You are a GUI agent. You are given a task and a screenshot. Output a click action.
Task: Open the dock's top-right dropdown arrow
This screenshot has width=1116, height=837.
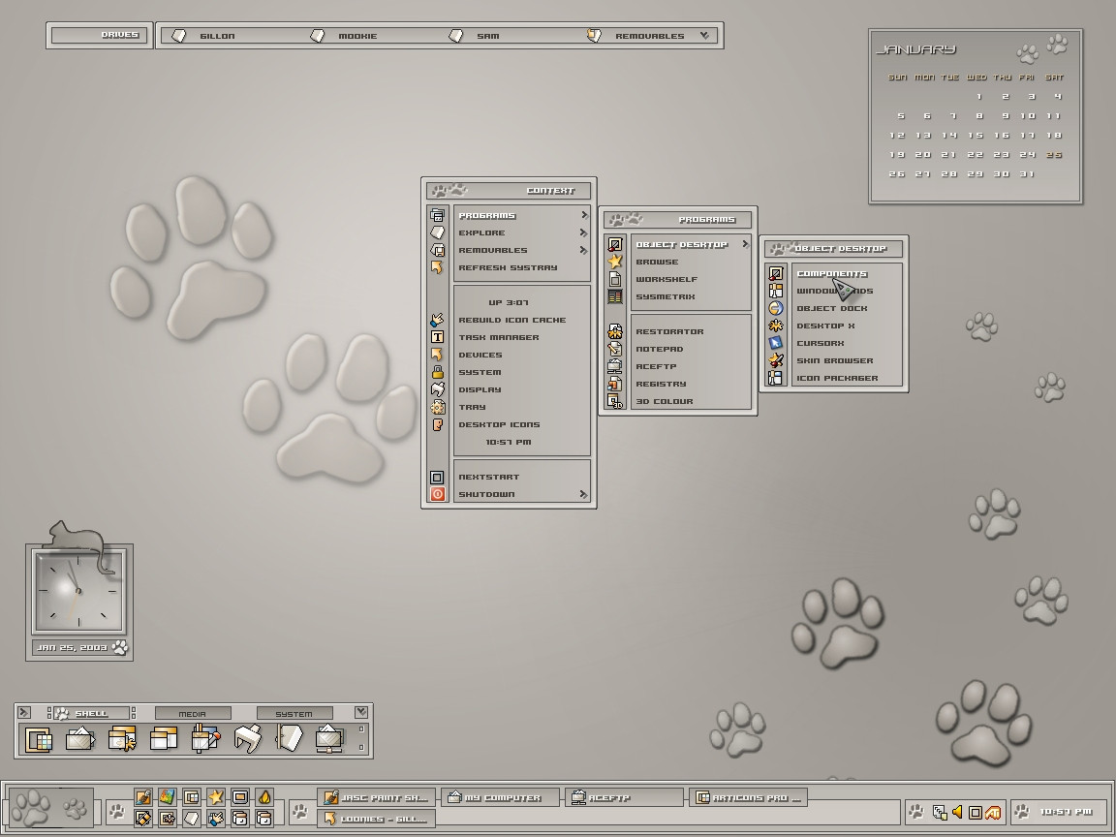(361, 712)
